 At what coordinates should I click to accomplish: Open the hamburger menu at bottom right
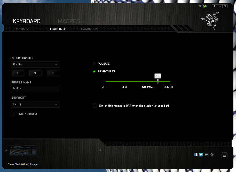coord(224,155)
